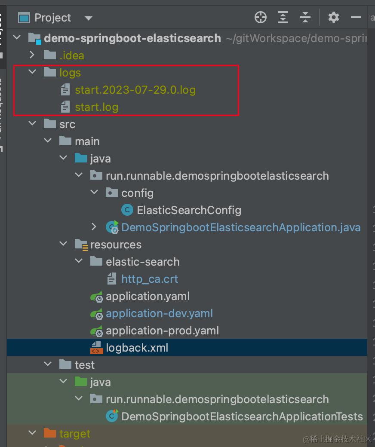The width and height of the screenshot is (375, 447).
Task: Collapse the demo-springboot-elasticsearch root node
Action: pyautogui.click(x=17, y=37)
